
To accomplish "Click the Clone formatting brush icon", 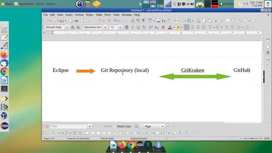I will click(109, 21).
